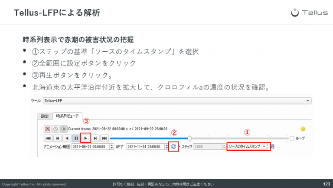Click bullet text starting with 北海道東の太平洋沿岸
This screenshot has width=333, height=188.
(x=151, y=87)
